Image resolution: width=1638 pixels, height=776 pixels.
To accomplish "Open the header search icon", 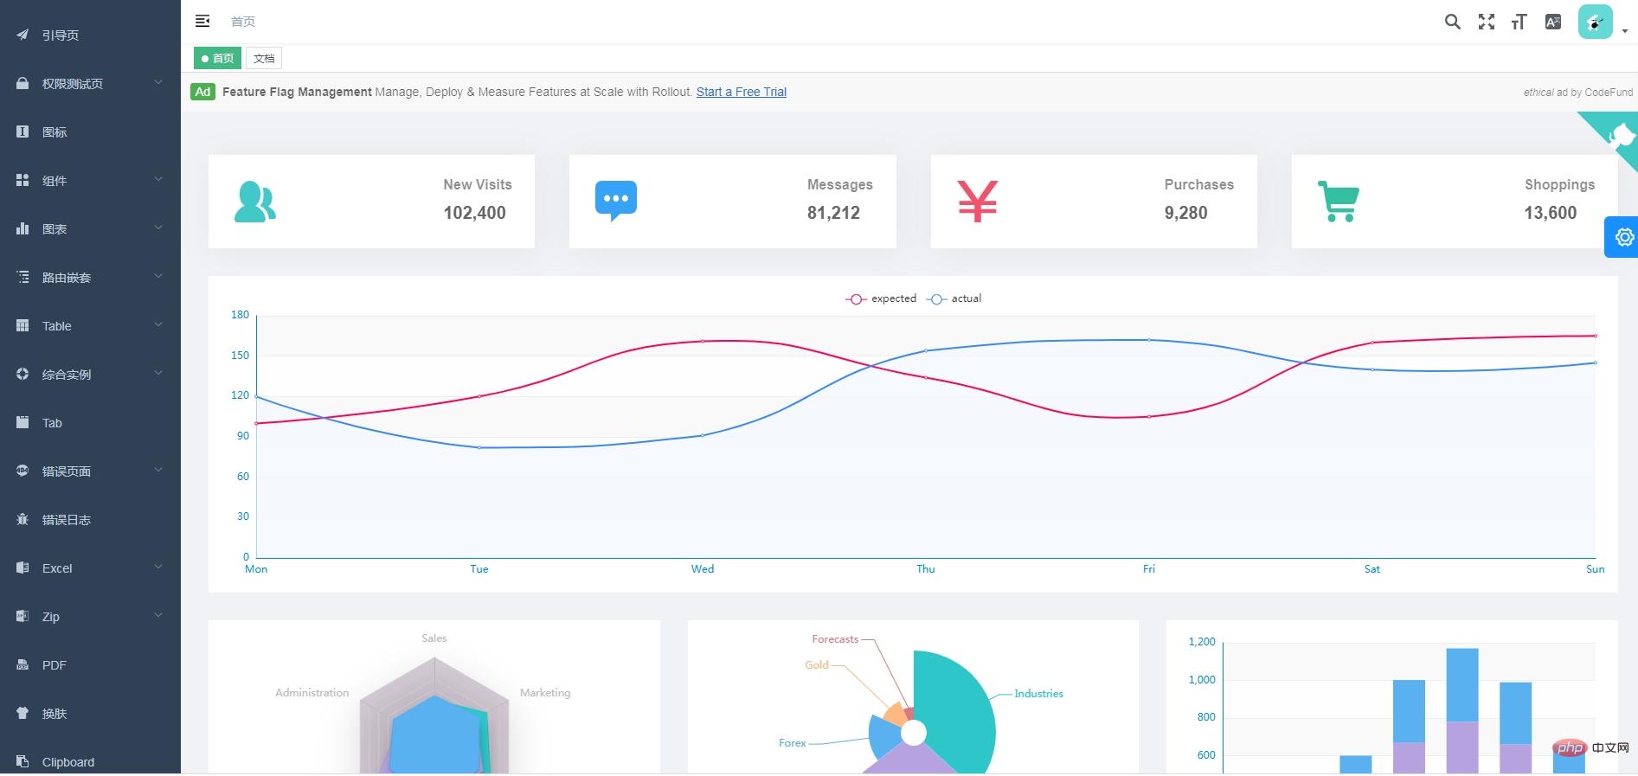I will pyautogui.click(x=1452, y=22).
